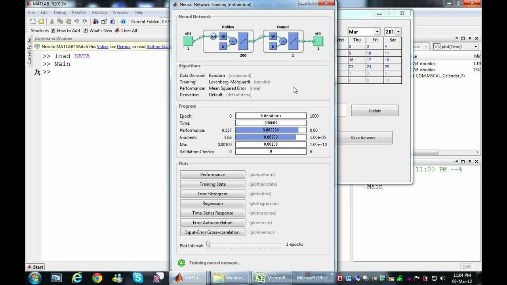Click the Input-Error Cross-correlation plot button
Screen dimensions: 507x285
[x=212, y=232]
